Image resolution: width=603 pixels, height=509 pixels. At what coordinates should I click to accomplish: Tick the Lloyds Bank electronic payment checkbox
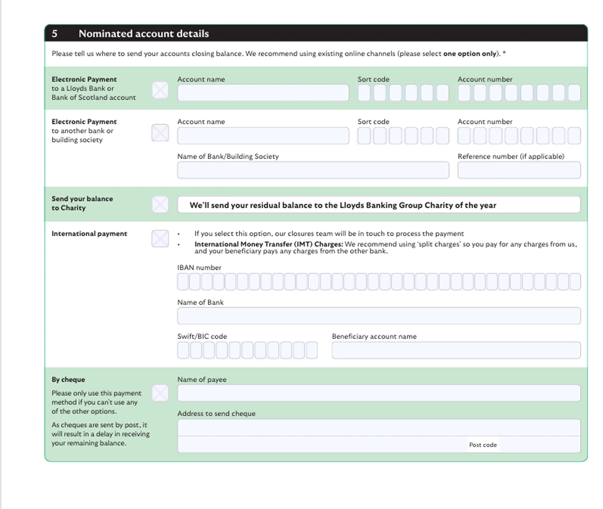click(160, 90)
